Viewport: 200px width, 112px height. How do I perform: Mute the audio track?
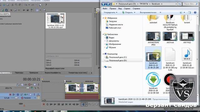click(31, 95)
